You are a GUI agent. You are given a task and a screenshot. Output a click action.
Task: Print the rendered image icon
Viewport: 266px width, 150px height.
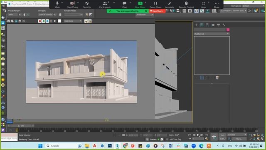[x=20, y=21]
